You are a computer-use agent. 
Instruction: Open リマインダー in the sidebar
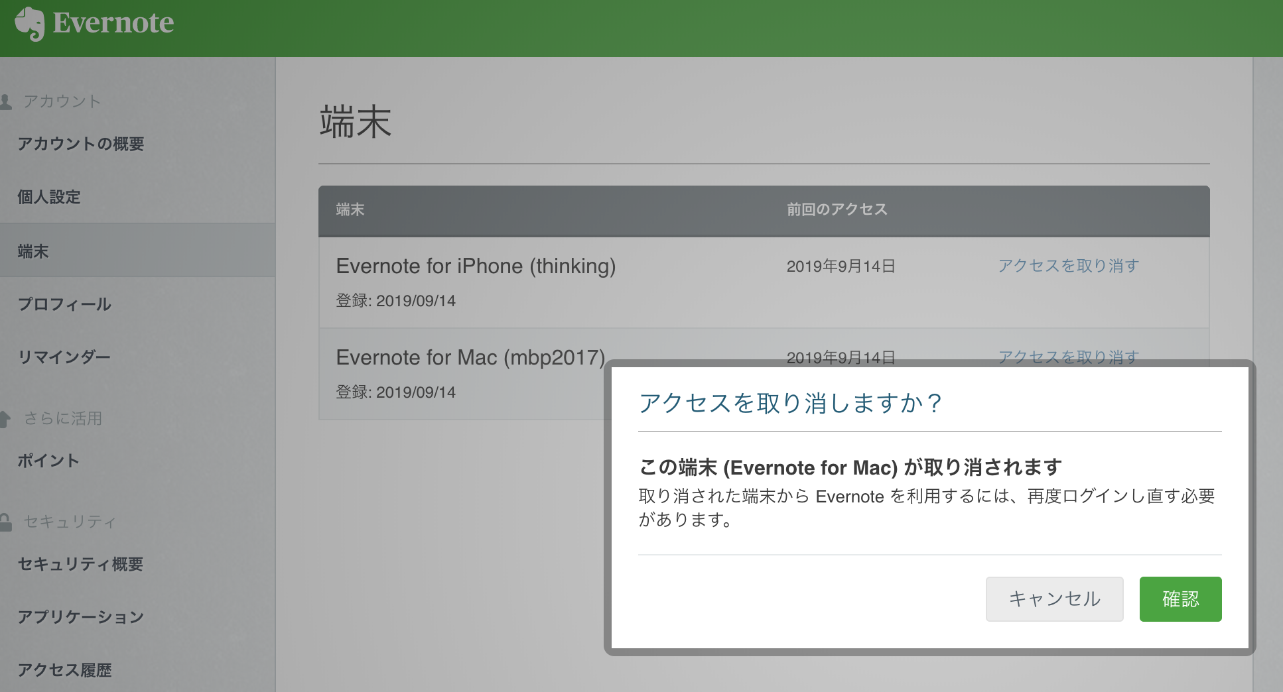(64, 357)
